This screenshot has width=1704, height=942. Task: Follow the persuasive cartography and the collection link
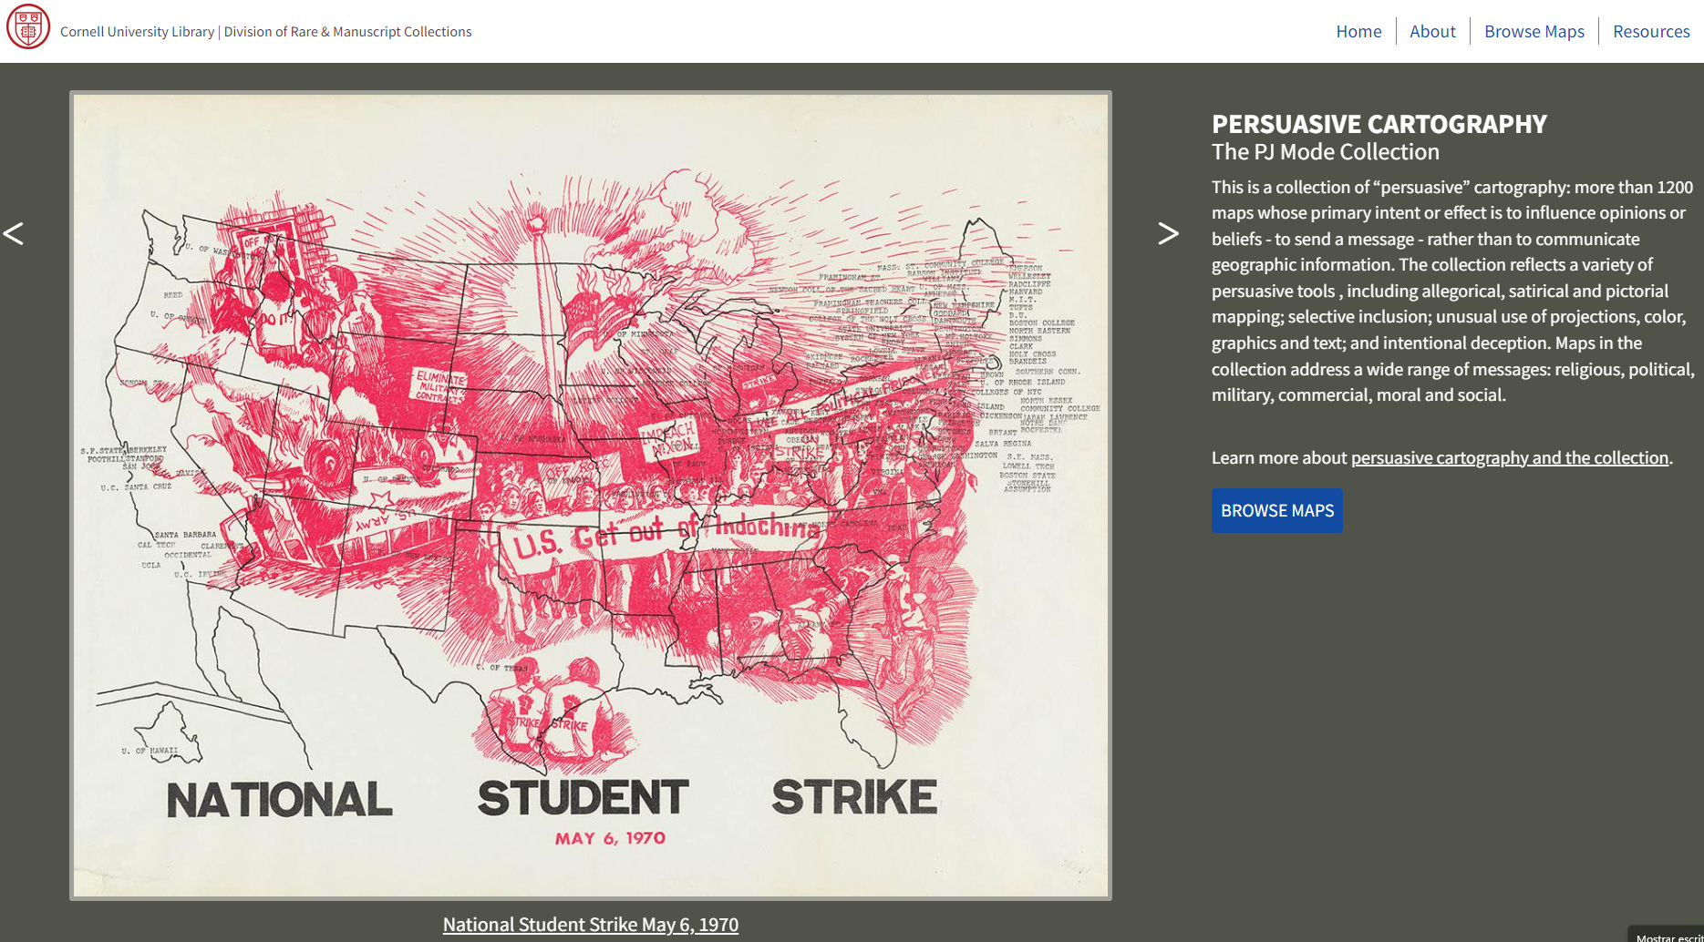1510,457
